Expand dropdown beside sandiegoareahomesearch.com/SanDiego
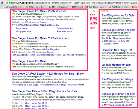The image size is (138, 109). [x=59, y=64]
